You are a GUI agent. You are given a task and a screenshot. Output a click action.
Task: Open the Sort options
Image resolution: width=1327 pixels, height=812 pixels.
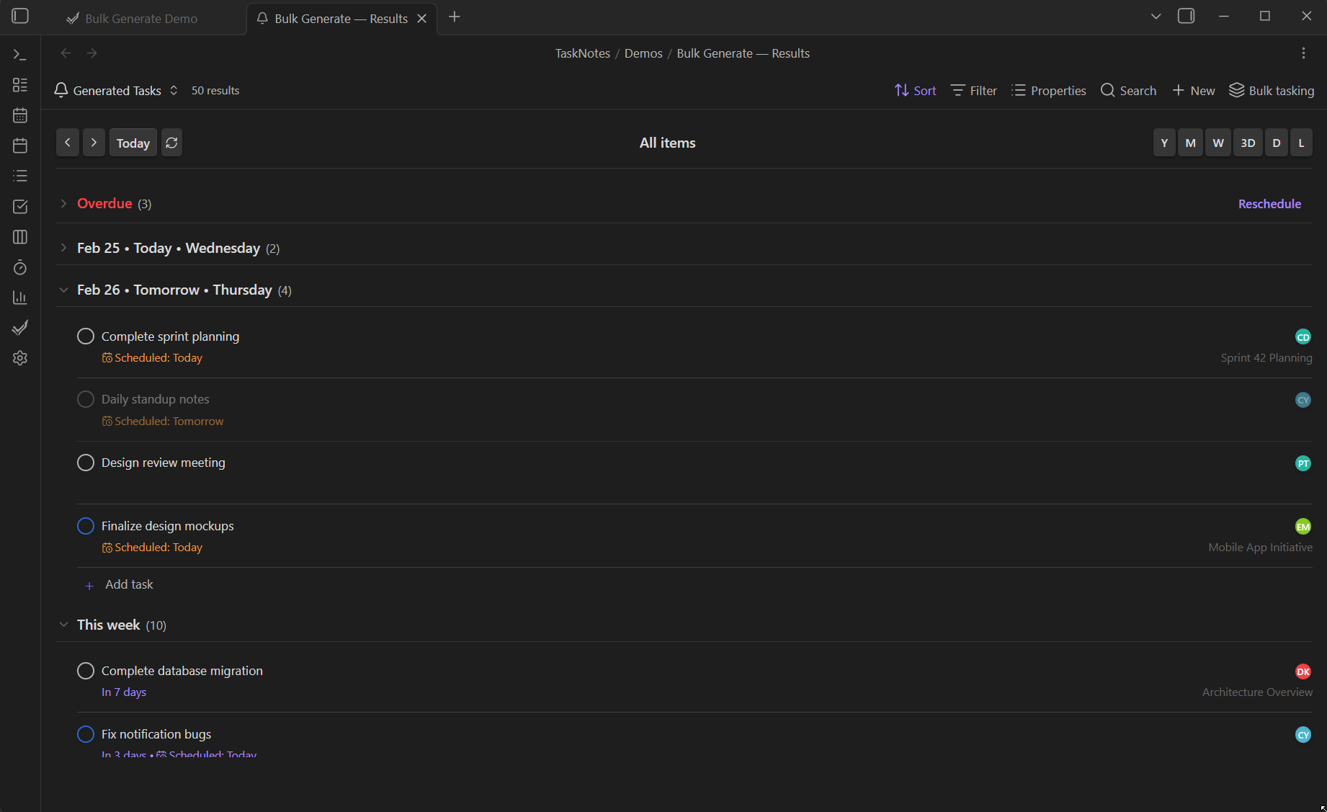tap(915, 90)
